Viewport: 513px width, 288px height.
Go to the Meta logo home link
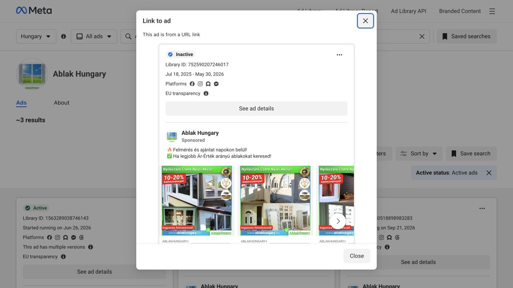(34, 11)
